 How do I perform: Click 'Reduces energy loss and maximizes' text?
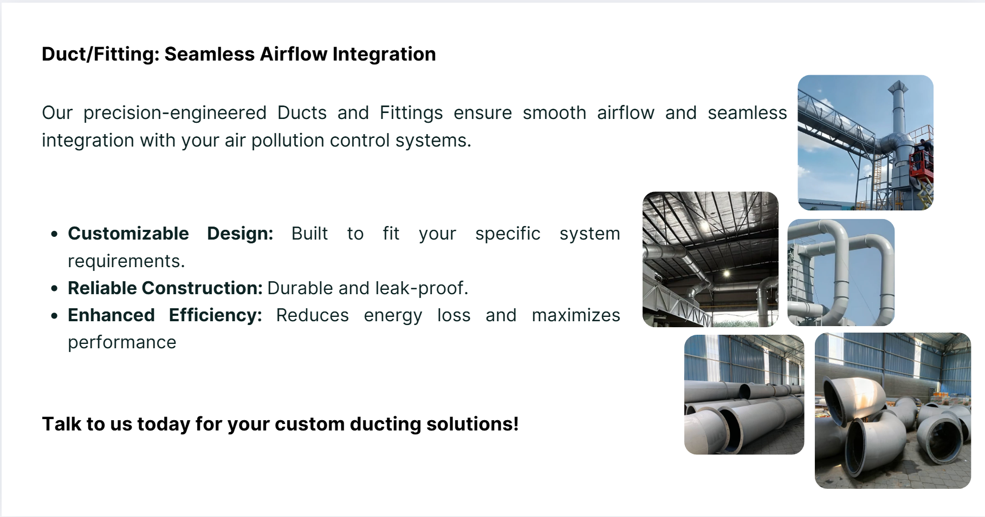coord(448,315)
